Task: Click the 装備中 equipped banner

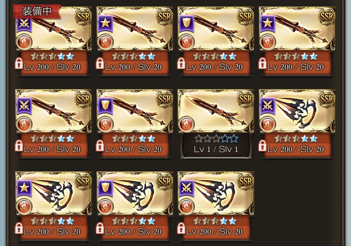Action: (x=37, y=11)
